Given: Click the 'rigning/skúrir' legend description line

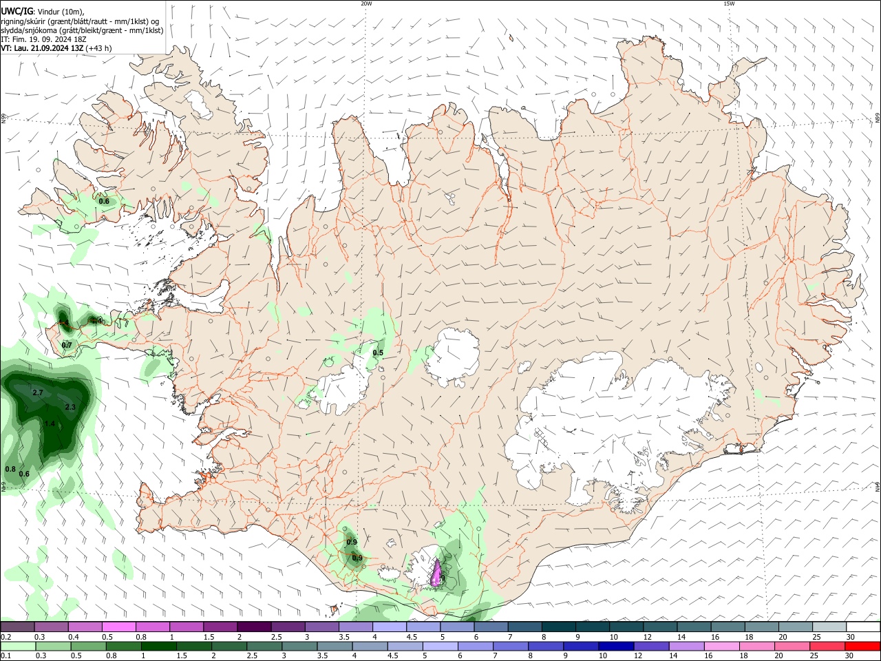Looking at the screenshot, I should 79,21.
